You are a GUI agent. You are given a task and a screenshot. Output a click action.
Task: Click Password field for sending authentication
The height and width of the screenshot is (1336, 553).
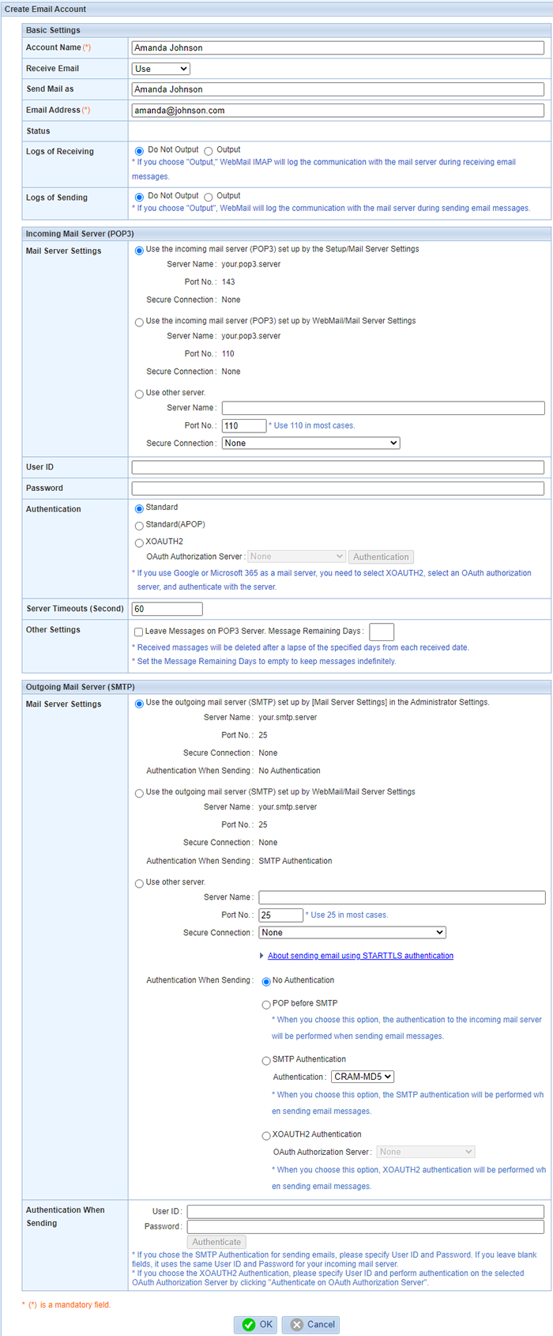tap(366, 1227)
